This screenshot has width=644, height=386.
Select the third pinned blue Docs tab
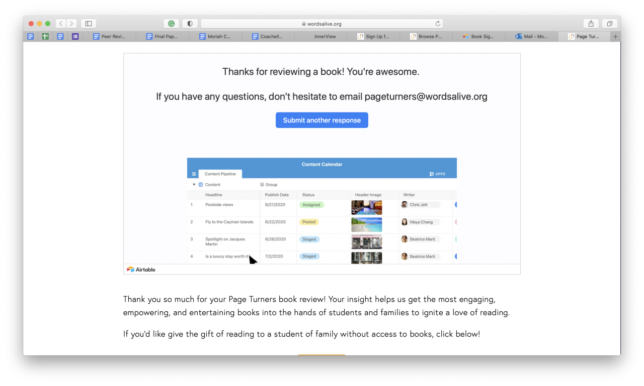tap(60, 37)
